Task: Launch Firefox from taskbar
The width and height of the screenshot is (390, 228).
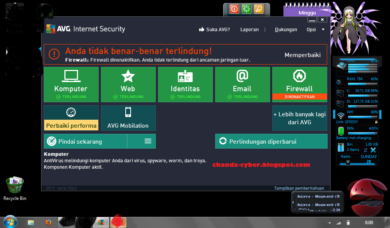Action: click(48, 222)
